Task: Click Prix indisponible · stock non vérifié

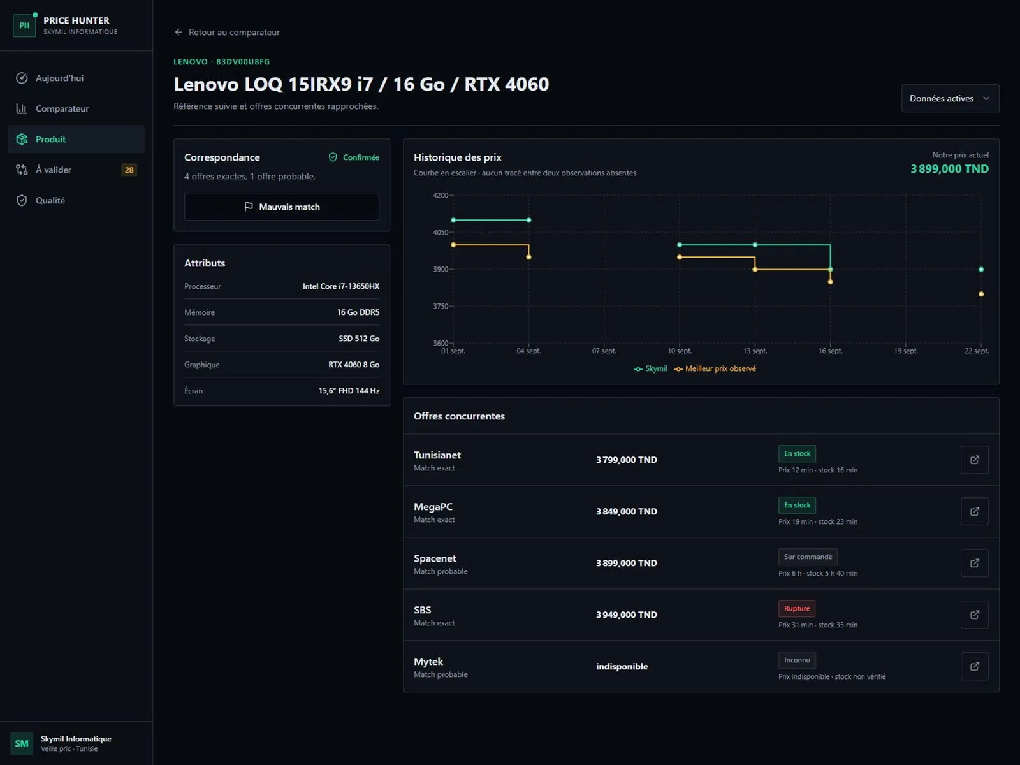Action: 832,676
